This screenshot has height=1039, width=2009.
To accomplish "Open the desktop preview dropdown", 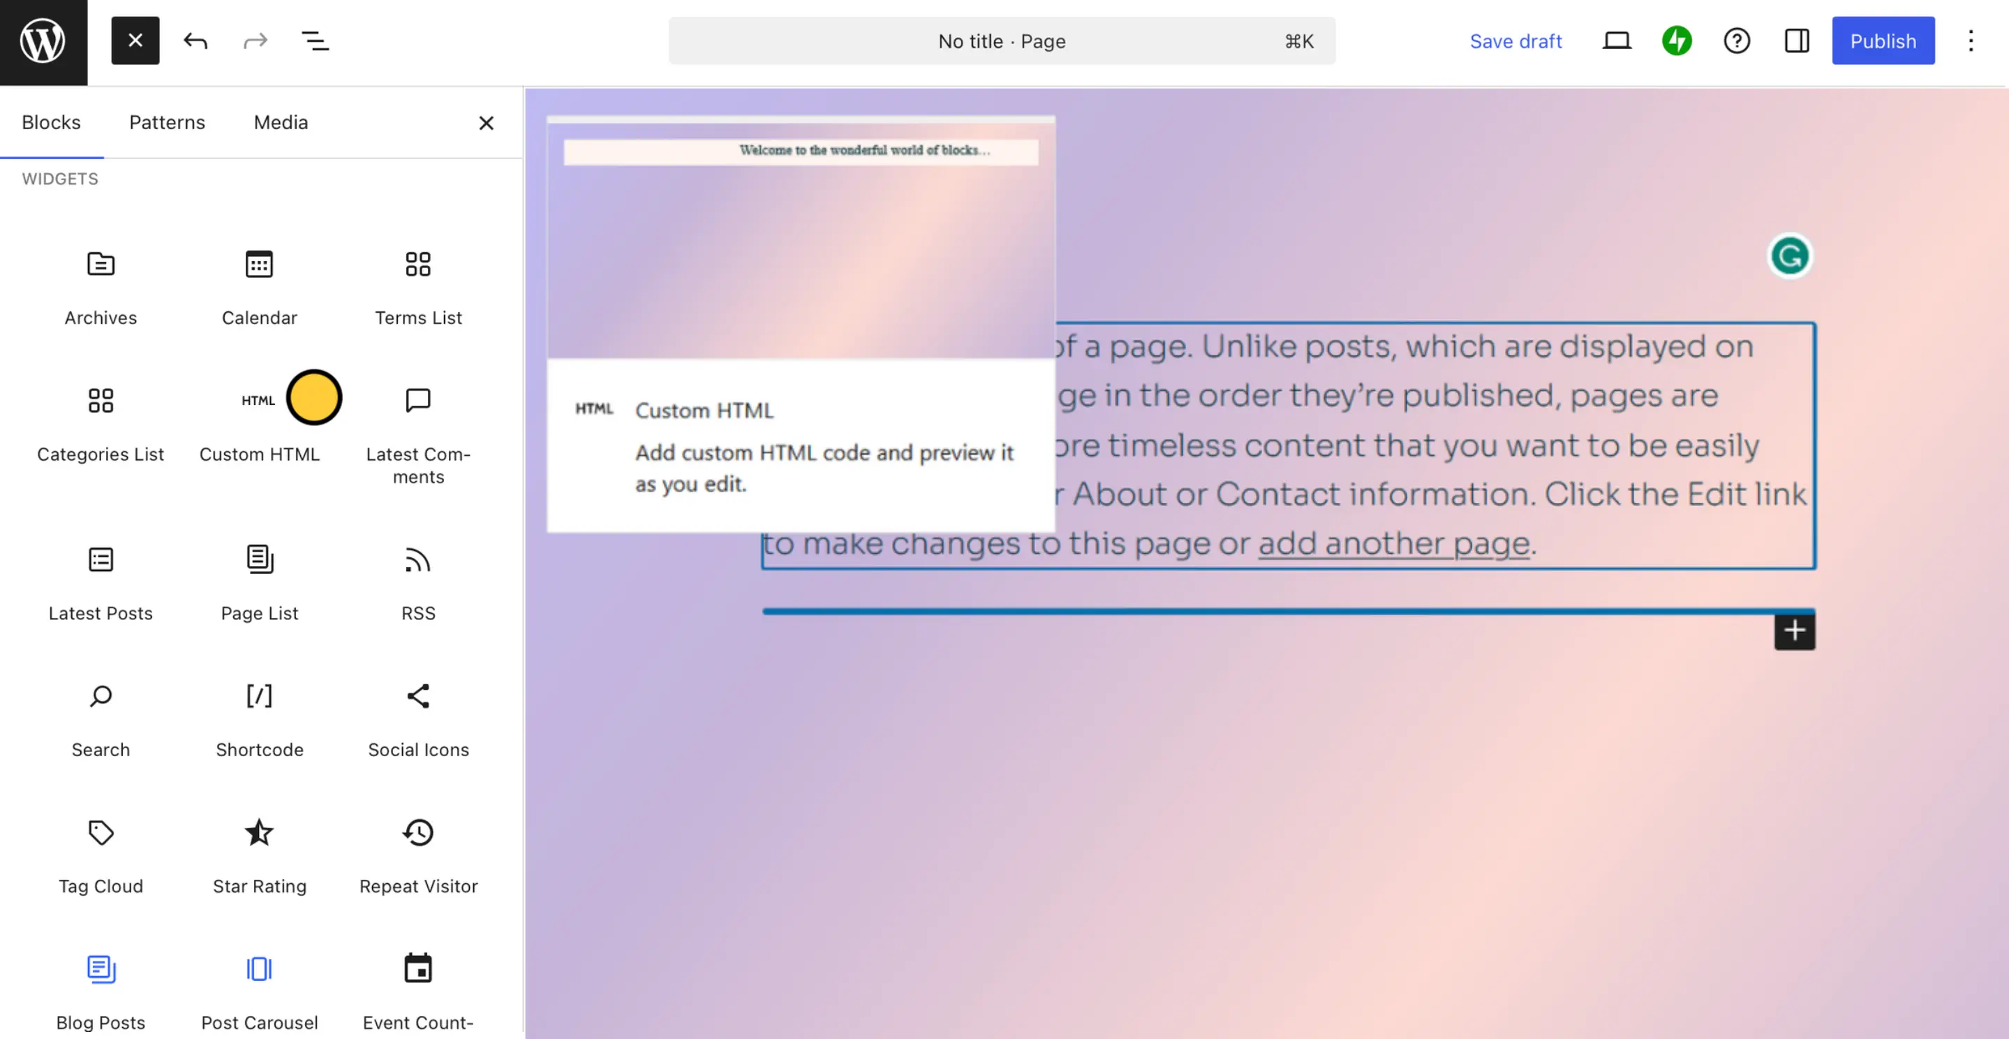I will pyautogui.click(x=1616, y=40).
